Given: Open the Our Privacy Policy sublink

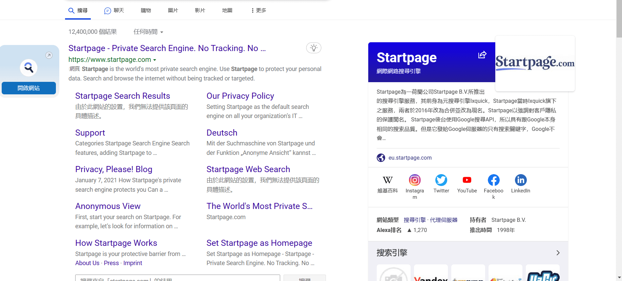Looking at the screenshot, I should [x=240, y=96].
